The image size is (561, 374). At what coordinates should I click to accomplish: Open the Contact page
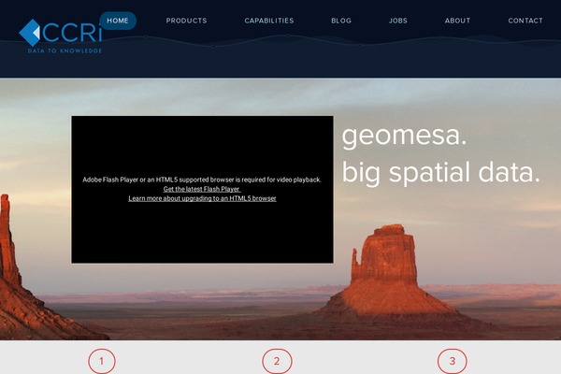click(x=525, y=21)
